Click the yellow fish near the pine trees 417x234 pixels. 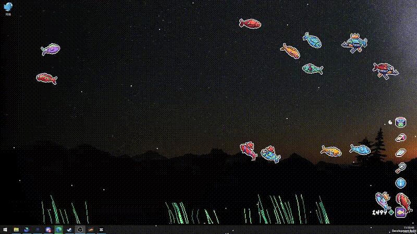click(x=331, y=150)
